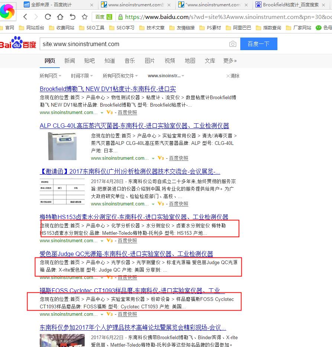
Task: Close the Brookfield粘度计_百度搜索 tab
Action: [323, 5]
